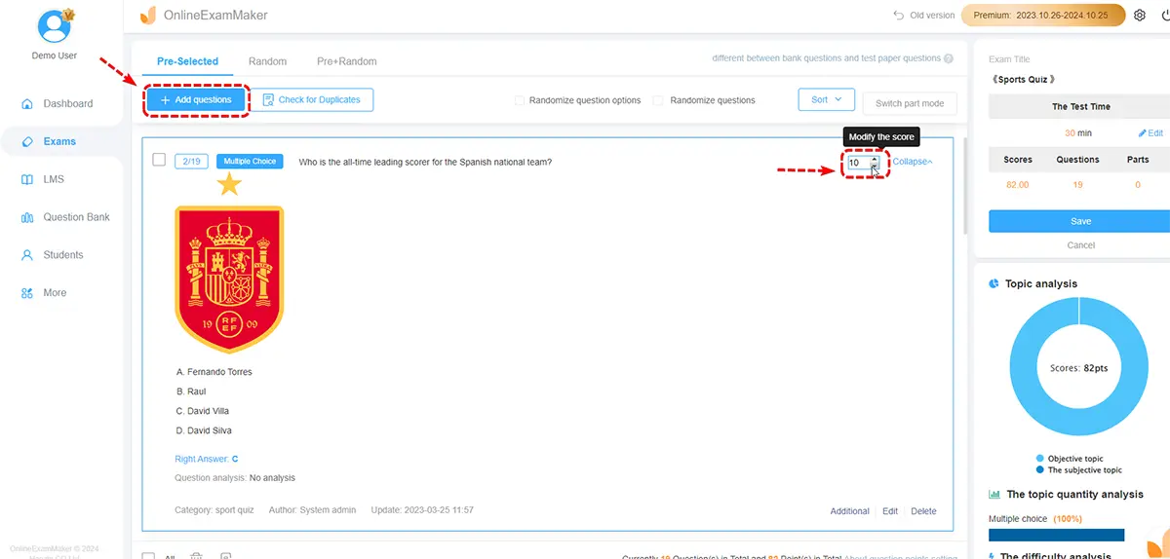Increase the question score with up arrow
1170x559 pixels.
(875, 159)
